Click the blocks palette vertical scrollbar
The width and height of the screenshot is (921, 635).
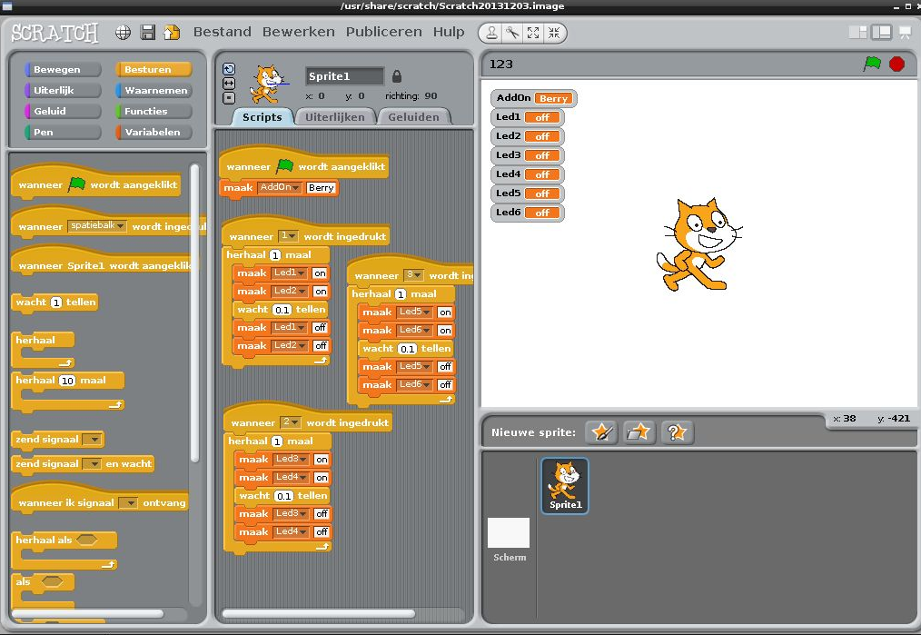pos(194,313)
